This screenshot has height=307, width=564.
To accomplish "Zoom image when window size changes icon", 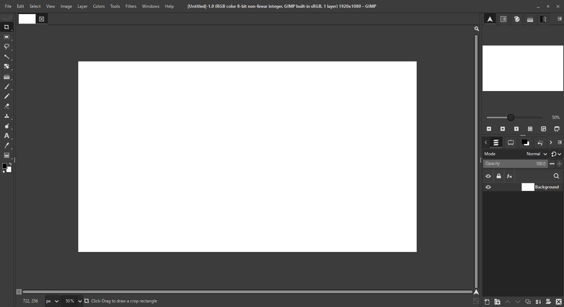I will (477, 29).
